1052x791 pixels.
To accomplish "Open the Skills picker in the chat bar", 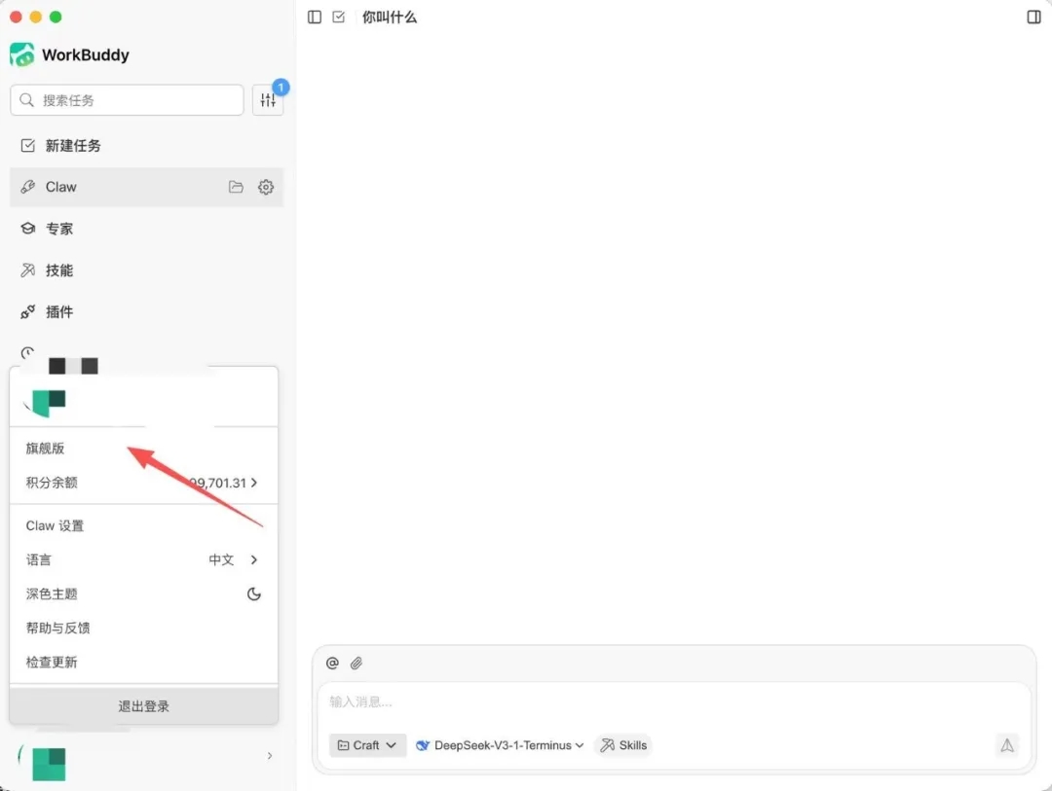I will coord(622,745).
